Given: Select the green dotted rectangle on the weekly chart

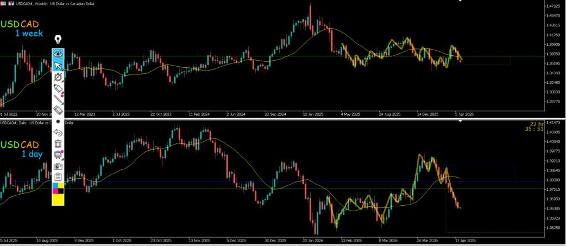Looking at the screenshot, I should (481, 61).
